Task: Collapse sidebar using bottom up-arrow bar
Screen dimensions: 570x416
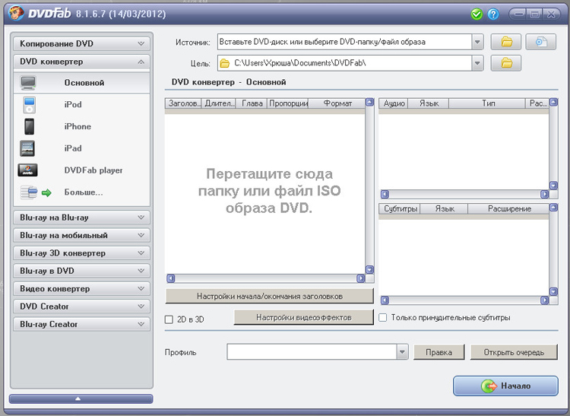Action: pos(81,399)
